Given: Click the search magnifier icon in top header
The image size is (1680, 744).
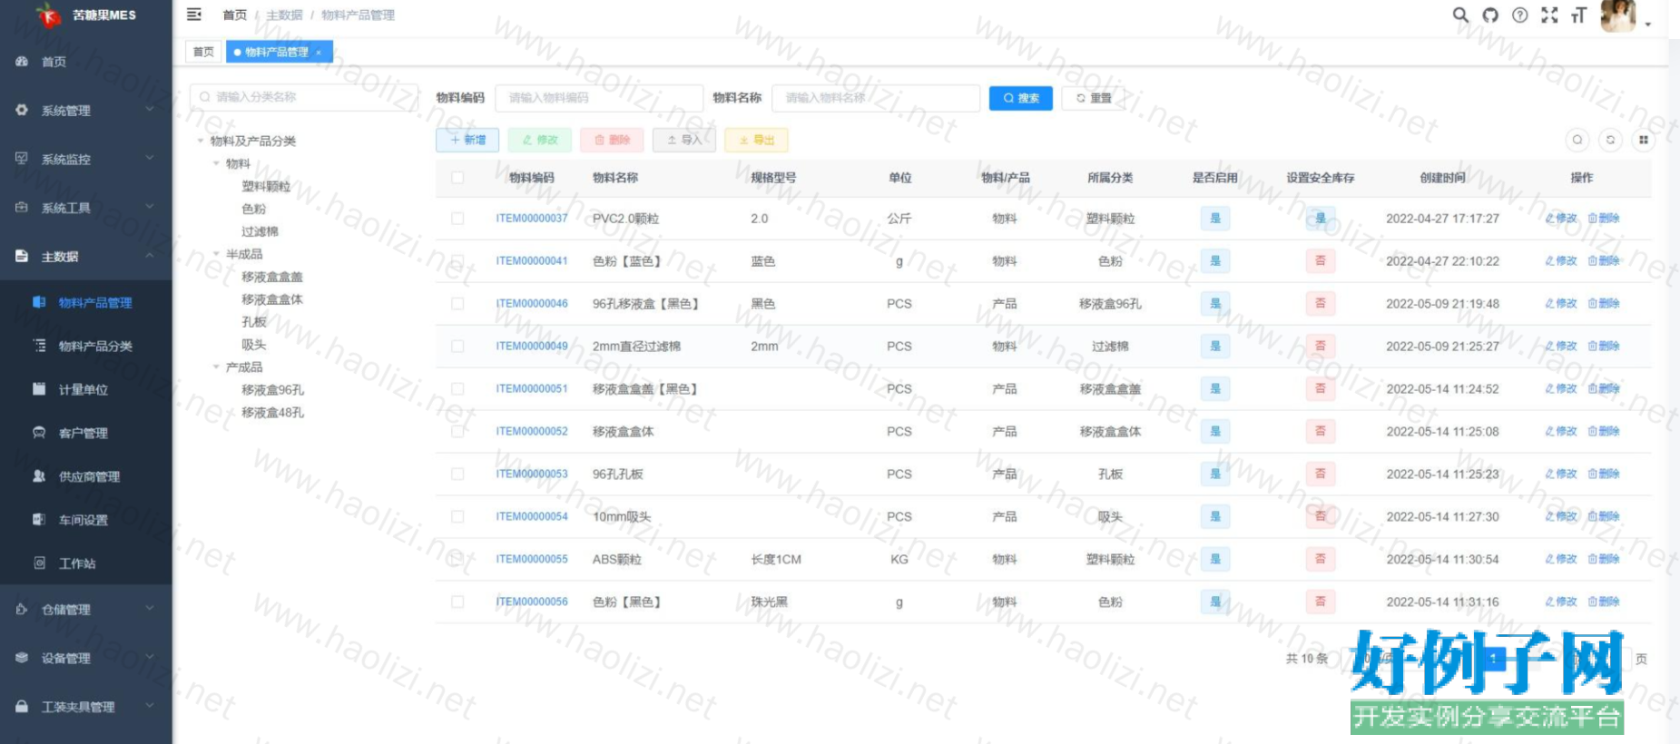Looking at the screenshot, I should click(1460, 15).
